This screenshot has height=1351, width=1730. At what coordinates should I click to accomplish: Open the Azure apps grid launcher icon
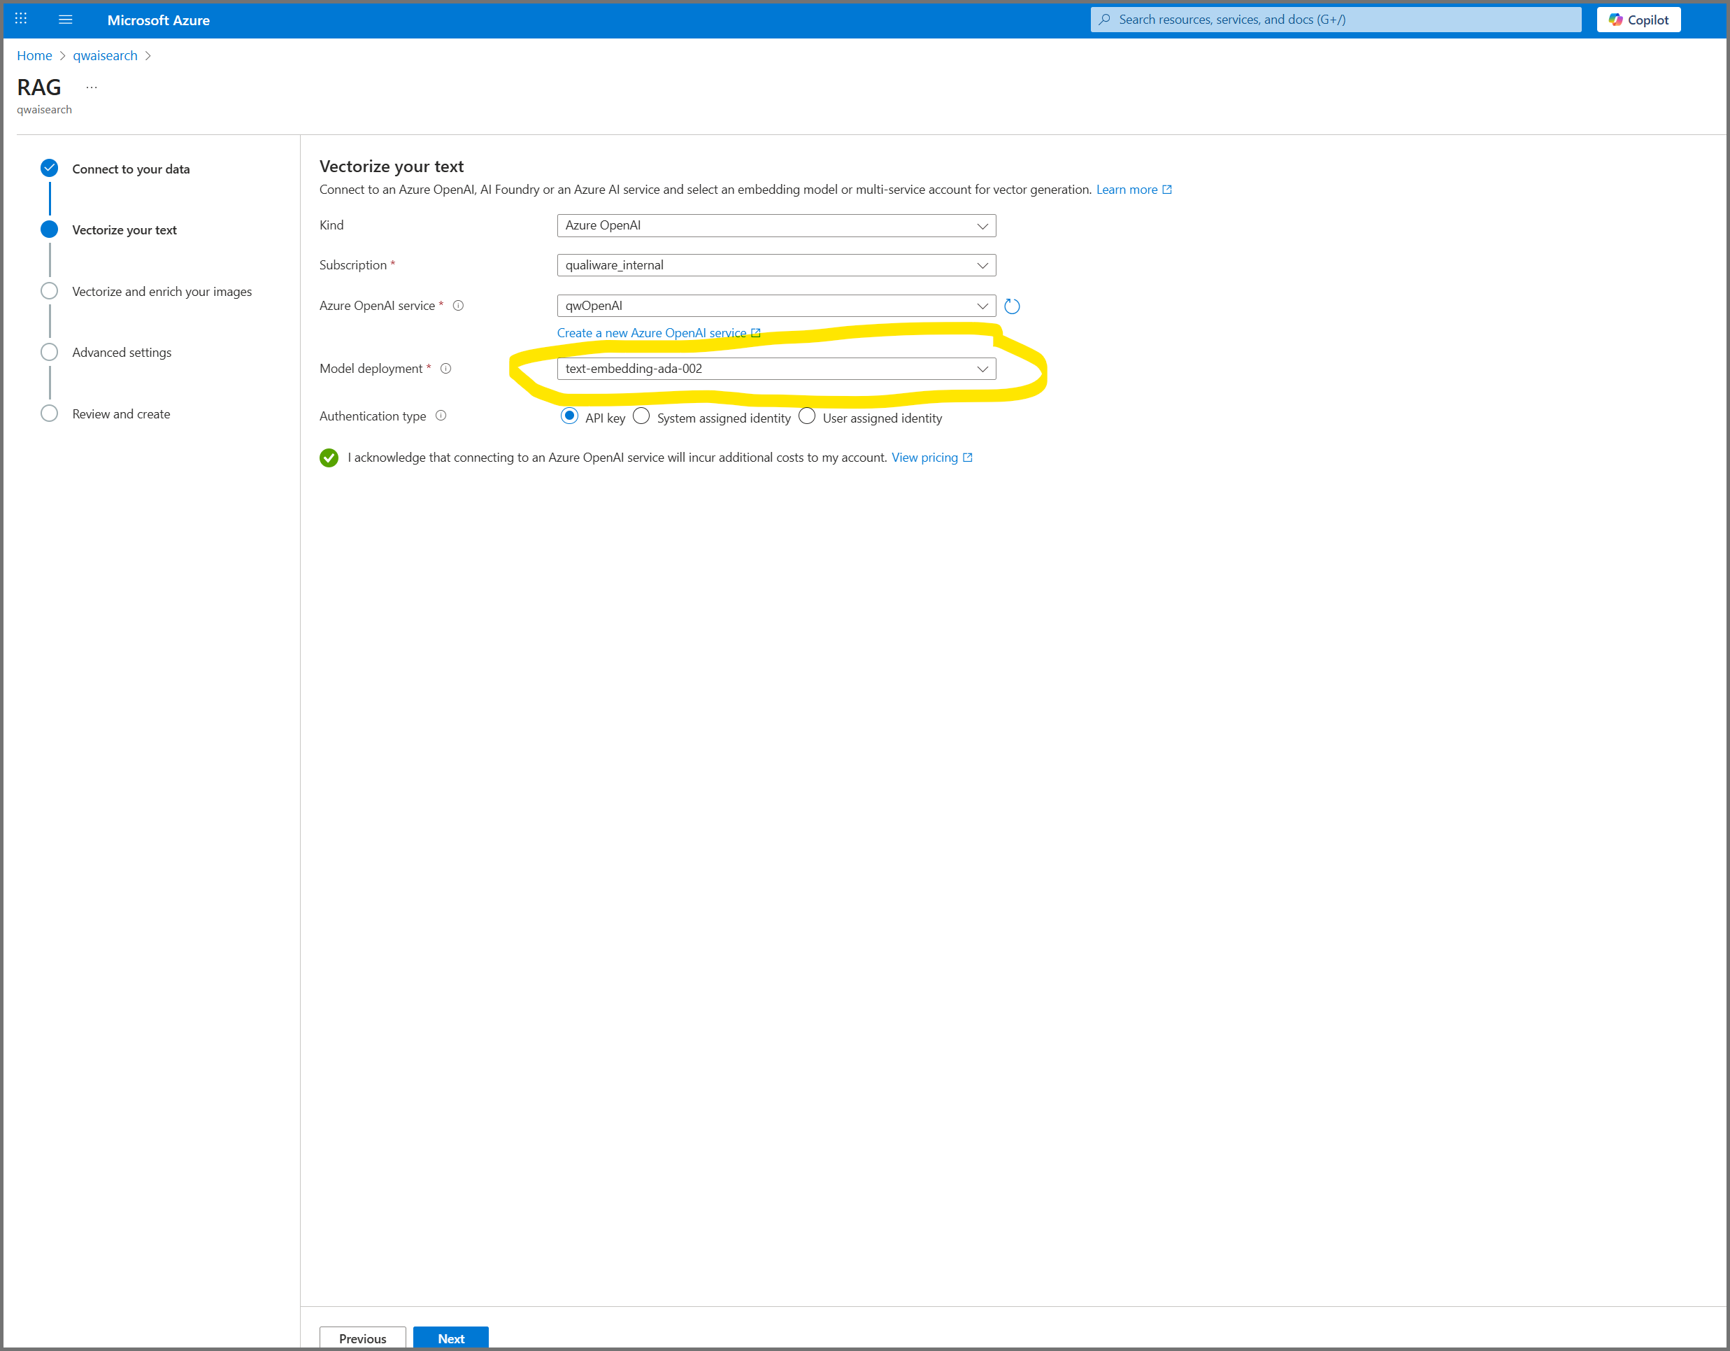pyautogui.click(x=22, y=19)
